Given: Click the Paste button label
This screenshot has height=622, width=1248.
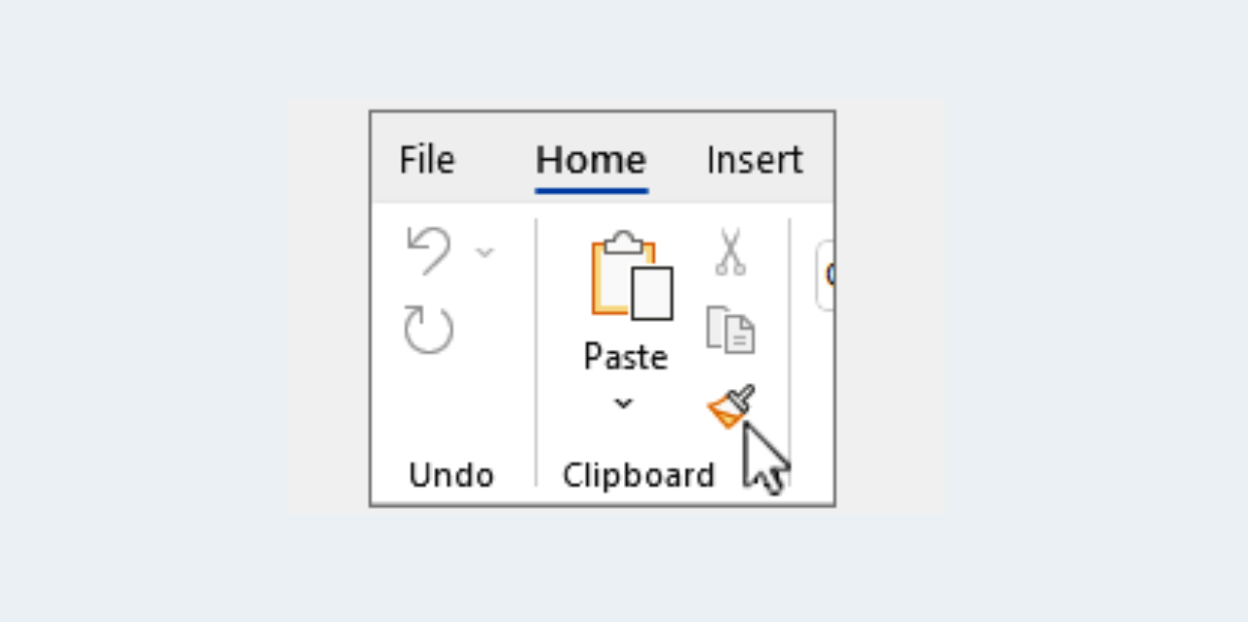Looking at the screenshot, I should tap(625, 357).
